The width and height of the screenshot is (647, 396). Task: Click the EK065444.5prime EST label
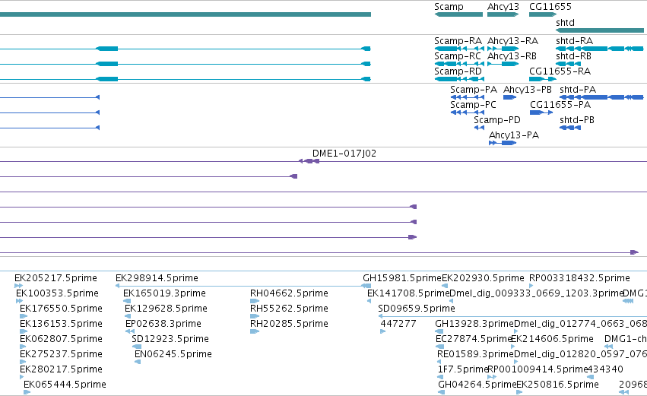click(65, 385)
